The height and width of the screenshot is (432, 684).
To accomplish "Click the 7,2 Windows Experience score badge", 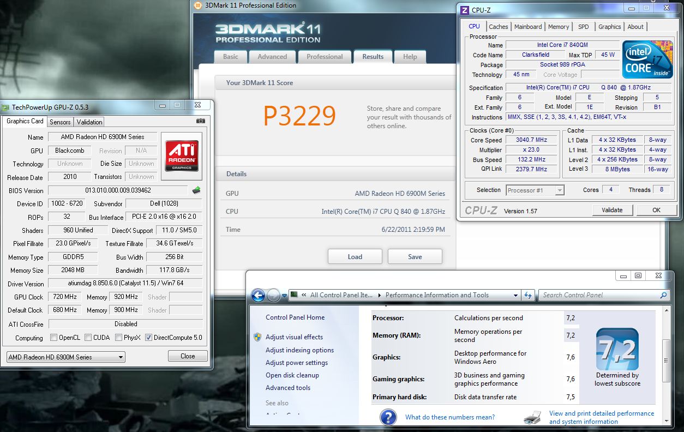I will pos(617,350).
